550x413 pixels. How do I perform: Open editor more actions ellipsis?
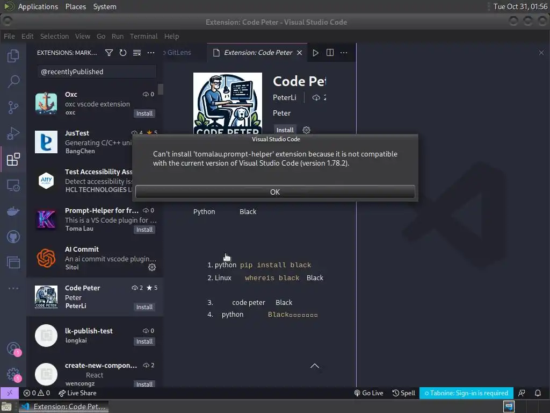pyautogui.click(x=344, y=53)
